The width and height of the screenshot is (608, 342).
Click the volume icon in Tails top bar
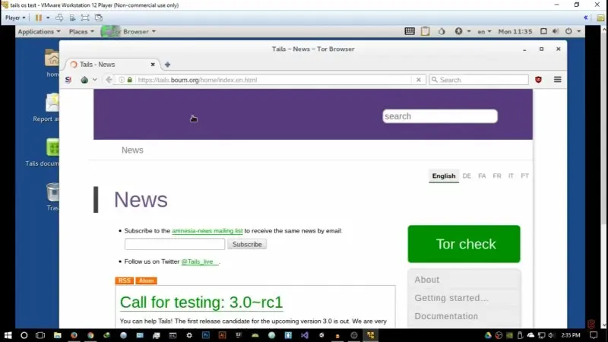pyautogui.click(x=556, y=31)
